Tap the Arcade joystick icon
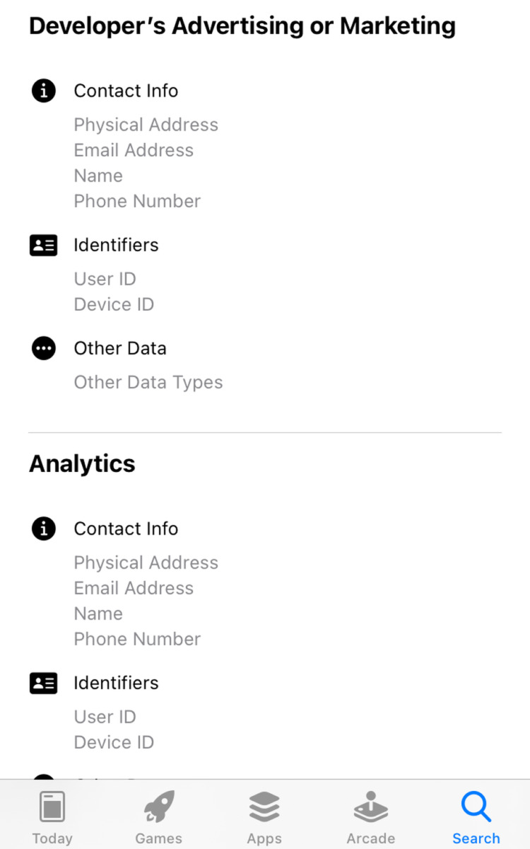 [x=370, y=807]
